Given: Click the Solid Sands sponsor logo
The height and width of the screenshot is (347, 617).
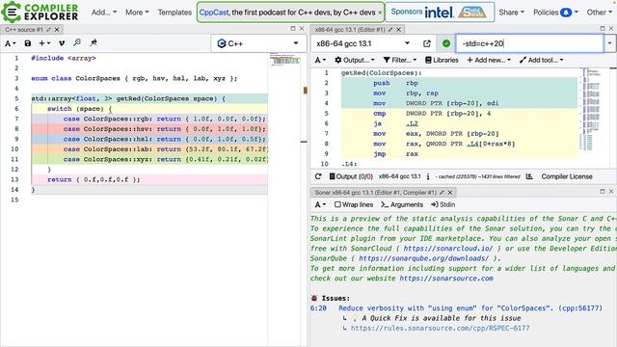Looking at the screenshot, I should pos(472,13).
